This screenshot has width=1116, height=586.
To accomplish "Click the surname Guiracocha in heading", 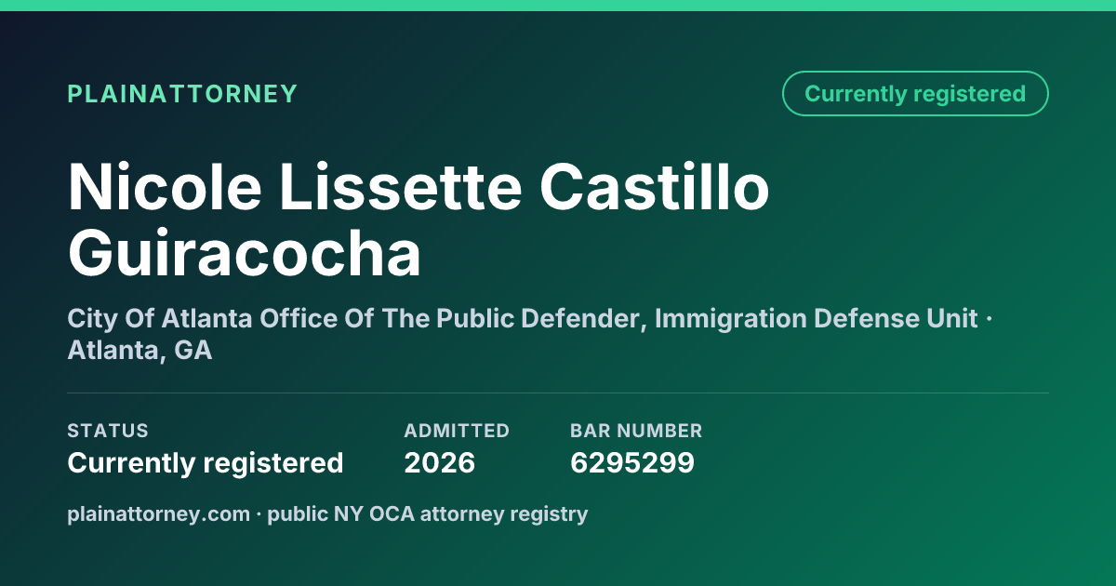I will [245, 253].
